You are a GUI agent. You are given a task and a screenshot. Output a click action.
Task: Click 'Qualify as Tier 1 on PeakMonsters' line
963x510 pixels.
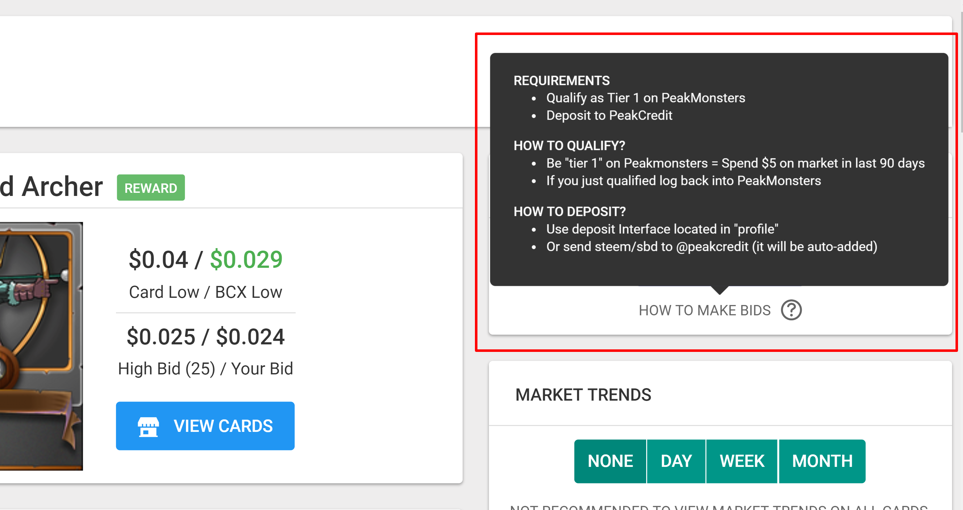coord(646,98)
